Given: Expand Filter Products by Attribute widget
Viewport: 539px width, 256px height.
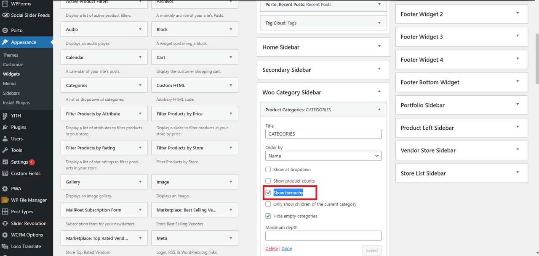Looking at the screenshot, I should click(140, 114).
